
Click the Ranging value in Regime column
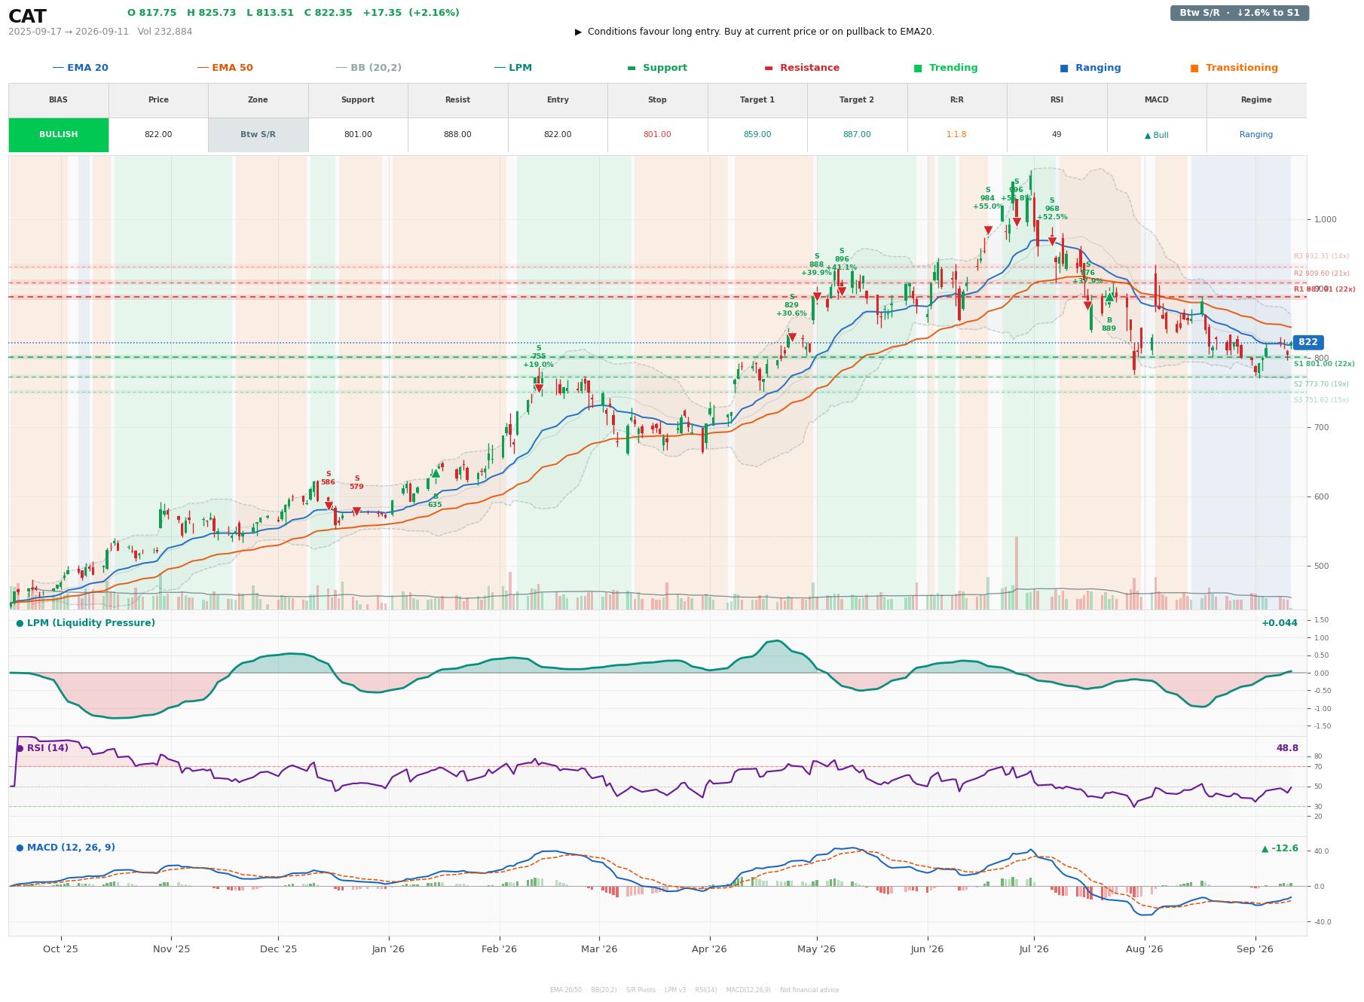tap(1256, 135)
